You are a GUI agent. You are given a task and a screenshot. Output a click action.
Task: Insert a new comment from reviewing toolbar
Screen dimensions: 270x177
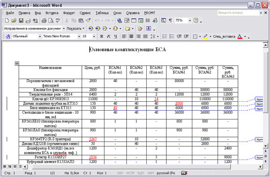tap(128, 29)
